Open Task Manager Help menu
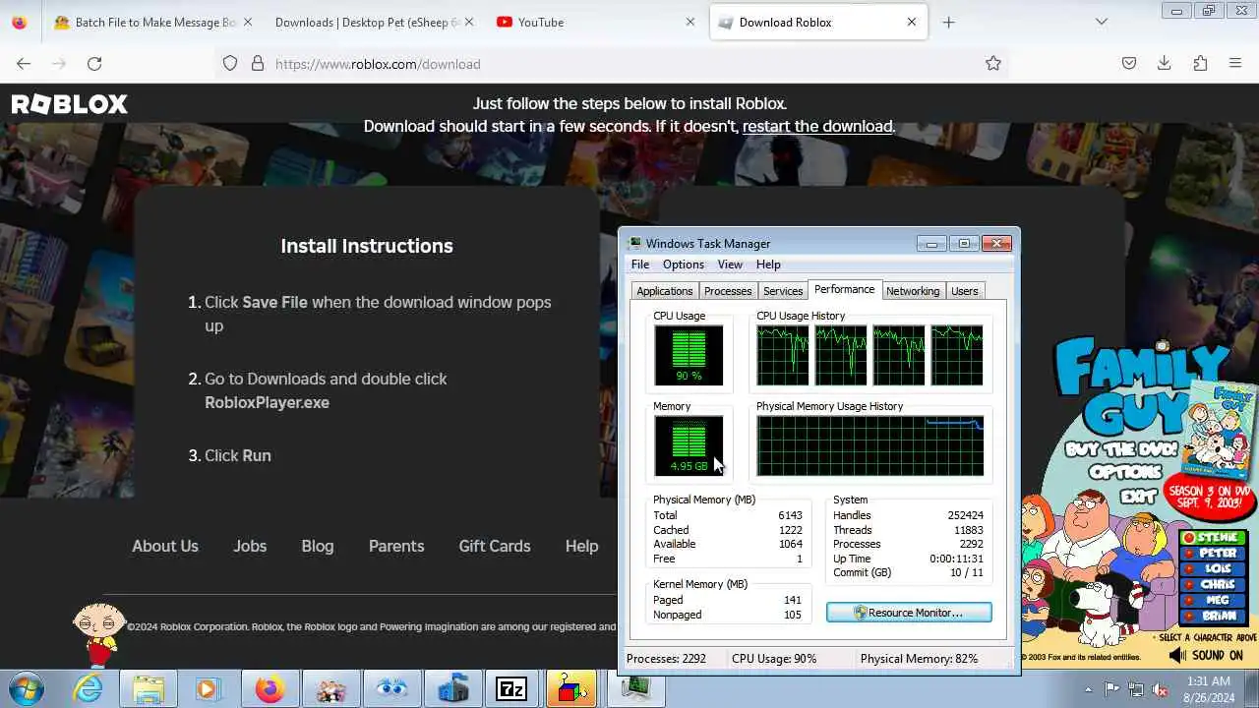The width and height of the screenshot is (1259, 708). [768, 265]
